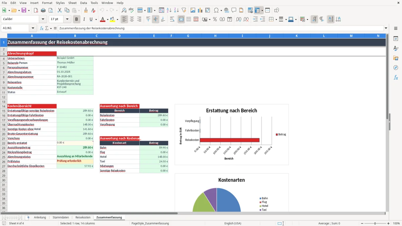Expand the formula bar

tap(386, 28)
